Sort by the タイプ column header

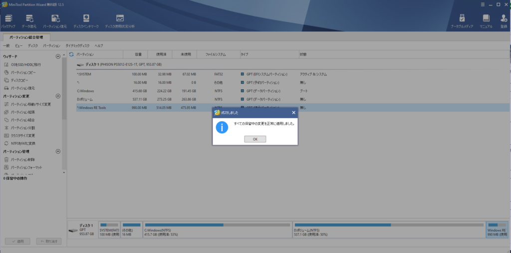(x=269, y=54)
